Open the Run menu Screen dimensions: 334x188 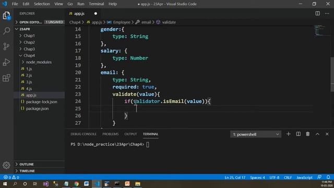point(81,4)
